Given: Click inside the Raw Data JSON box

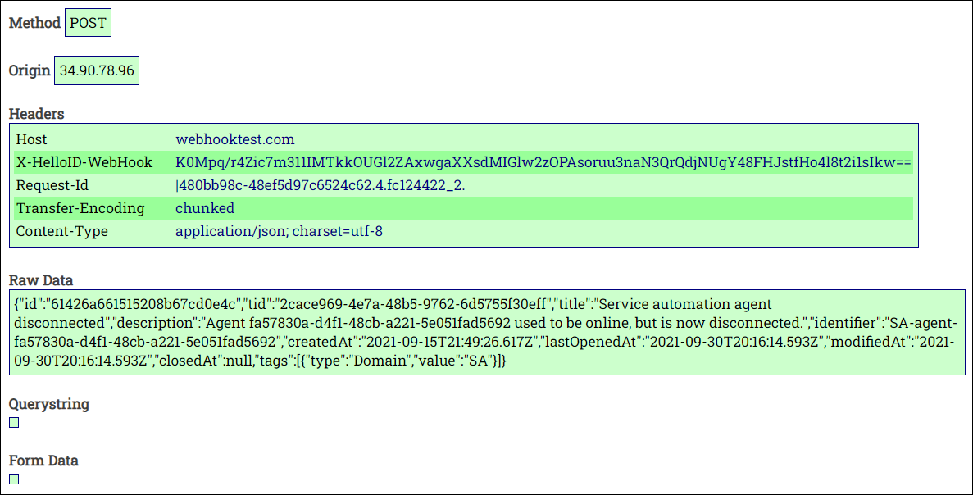Looking at the screenshot, I should point(487,332).
